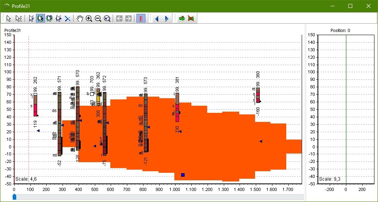Go to previous profile with blue left arrow
Image resolution: width=378 pixels, height=202 pixels.
(157, 19)
